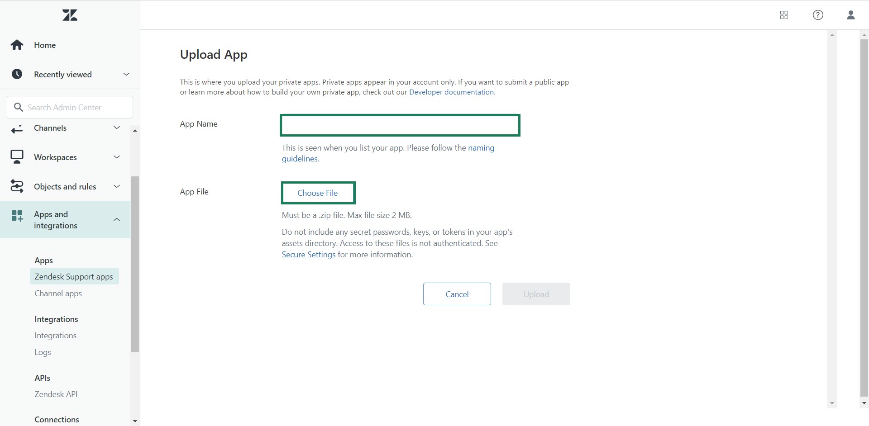
Task: Select Zendesk API menu item
Action: (x=56, y=394)
